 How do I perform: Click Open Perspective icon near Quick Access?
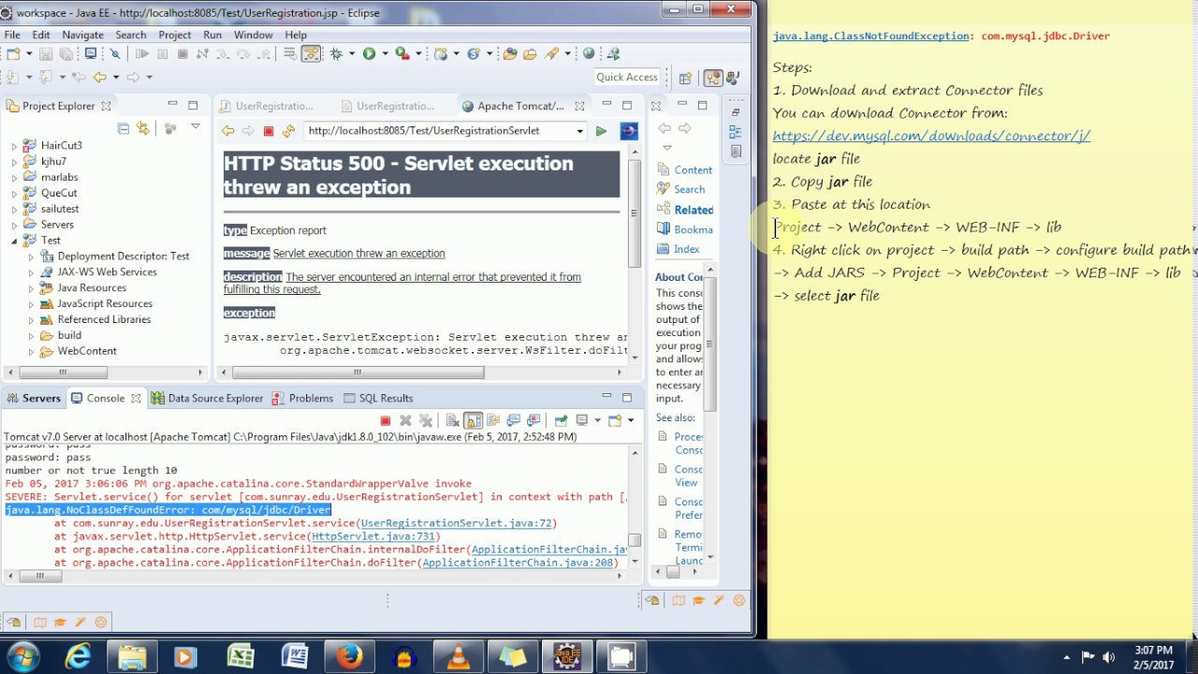click(x=686, y=78)
